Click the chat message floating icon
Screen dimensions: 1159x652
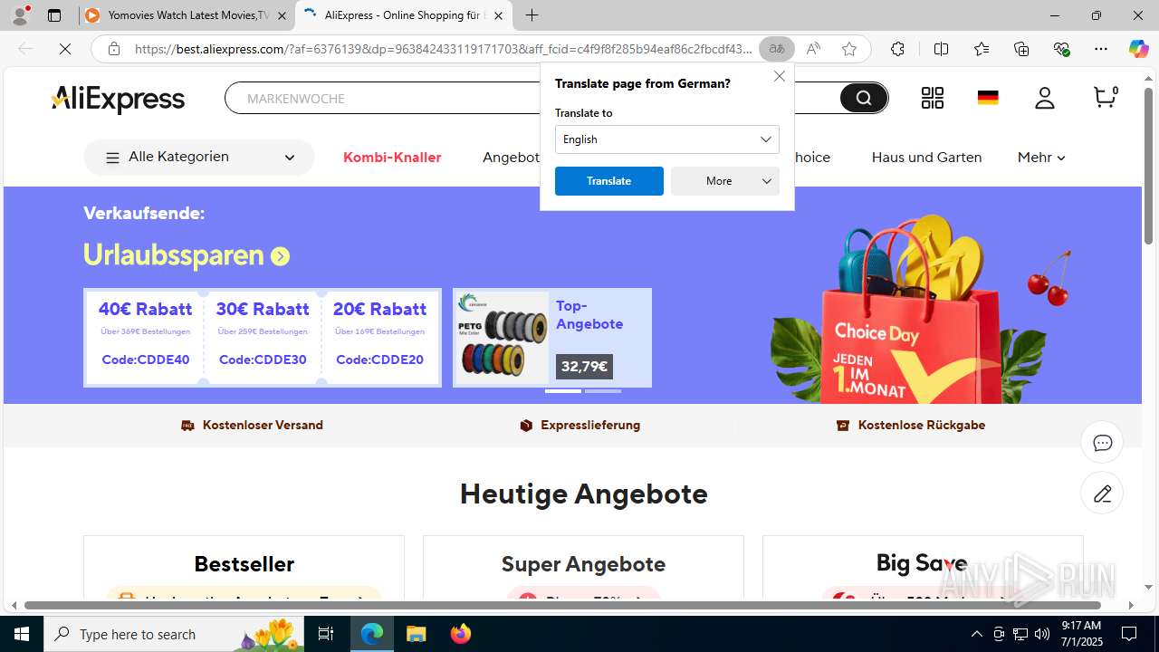point(1102,443)
